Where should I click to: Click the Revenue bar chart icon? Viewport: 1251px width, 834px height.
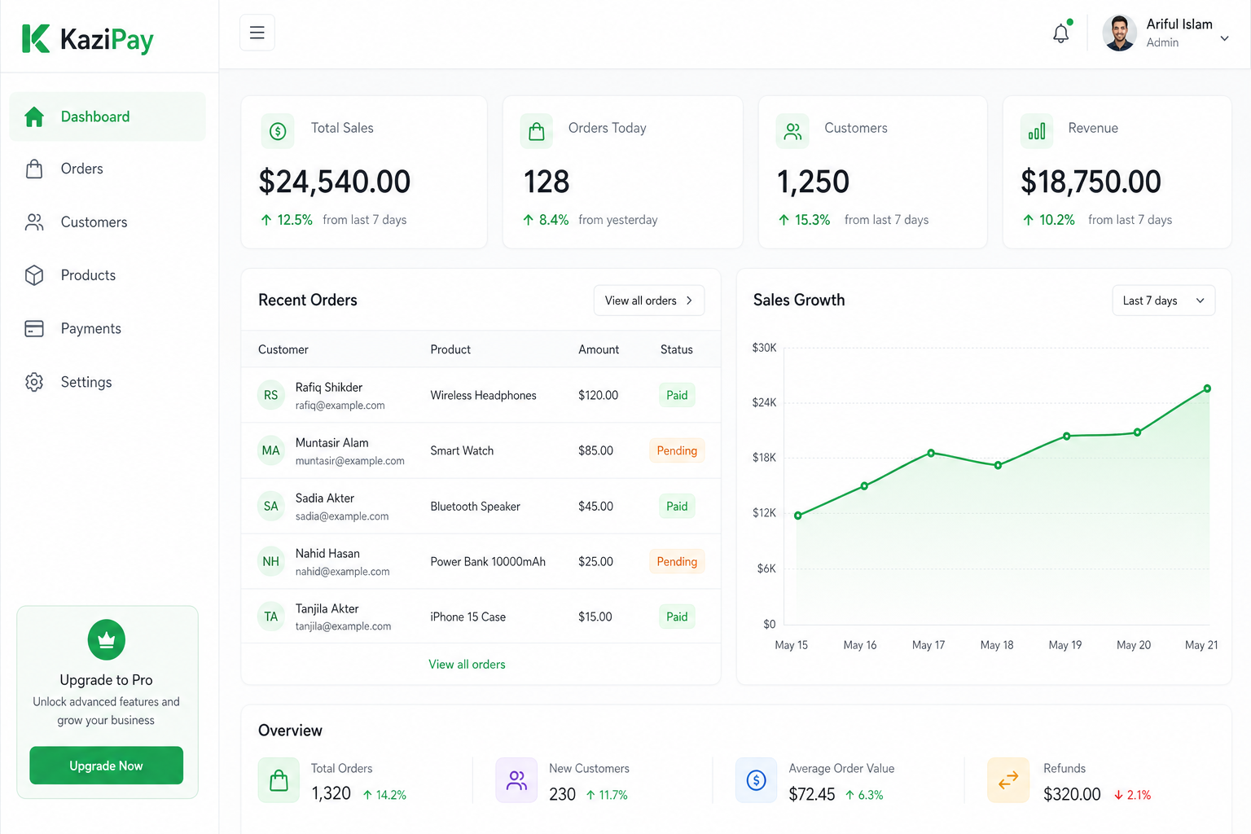(x=1037, y=131)
